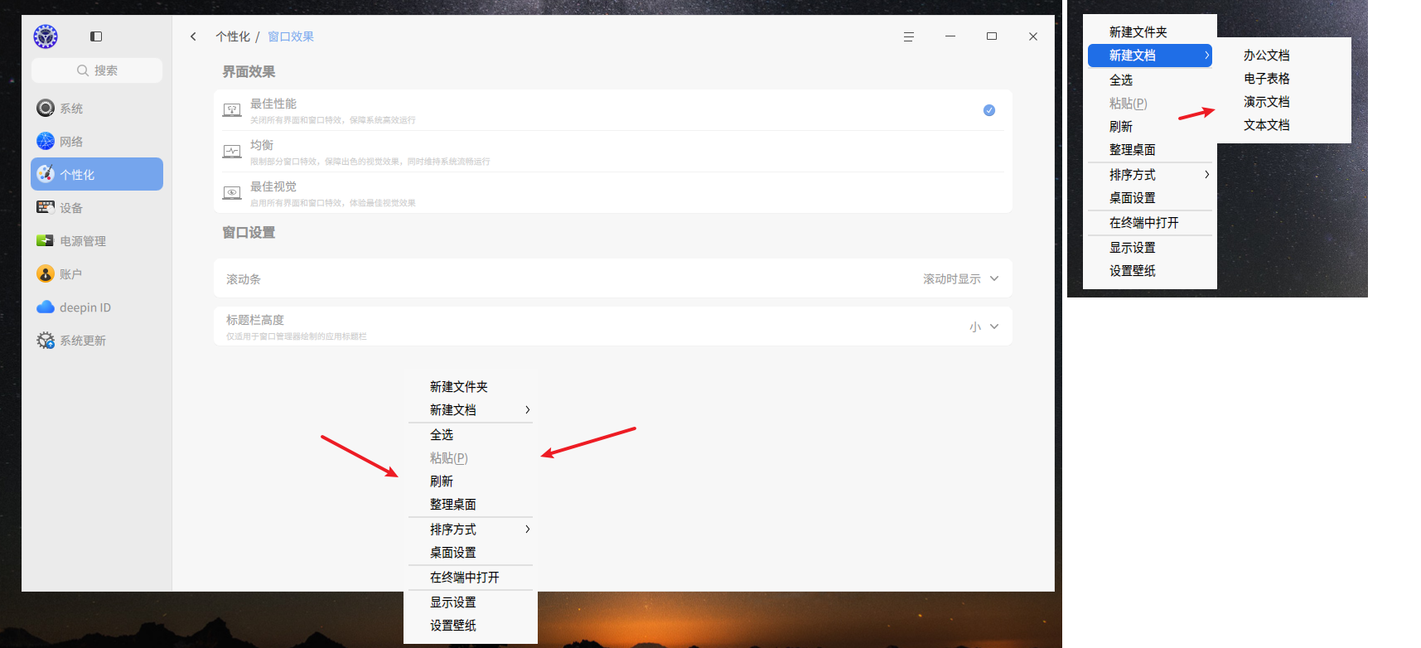Select the 最佳视觉 effect option
1421x648 pixels.
(613, 193)
